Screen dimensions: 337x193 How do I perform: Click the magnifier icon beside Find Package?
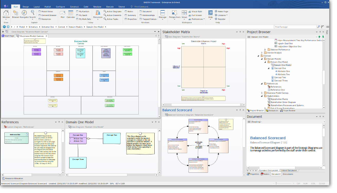pyautogui.click(x=319, y=27)
